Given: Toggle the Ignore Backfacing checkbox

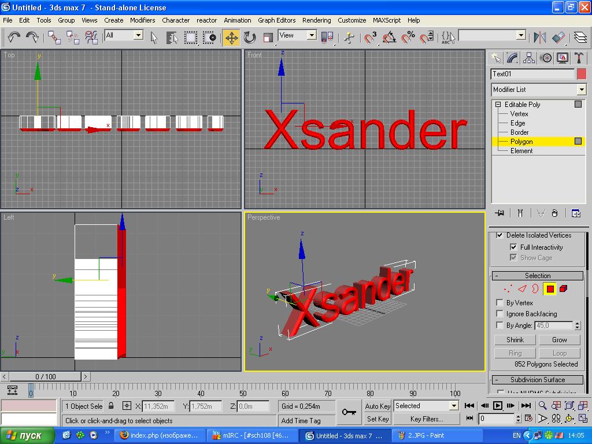Looking at the screenshot, I should (499, 314).
